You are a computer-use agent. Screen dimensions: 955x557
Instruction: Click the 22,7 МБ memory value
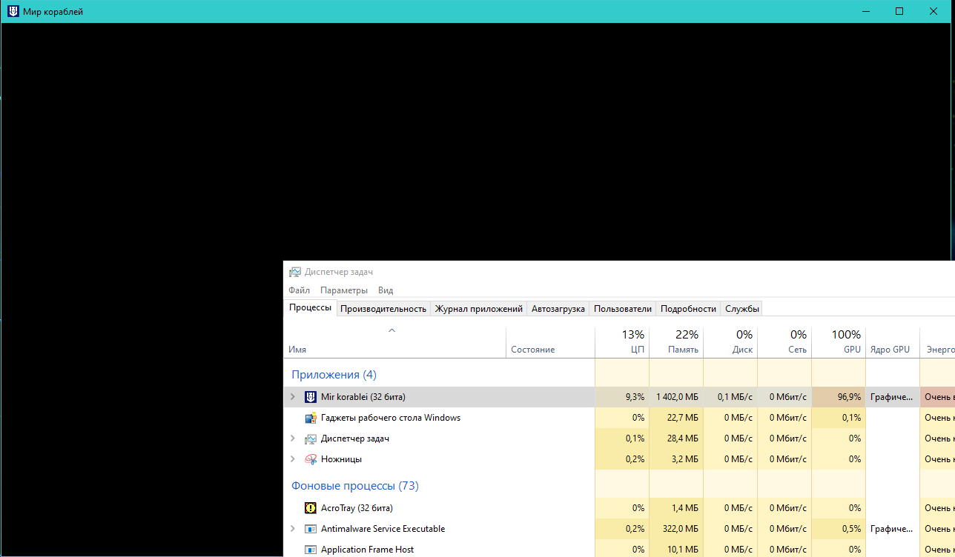click(684, 418)
